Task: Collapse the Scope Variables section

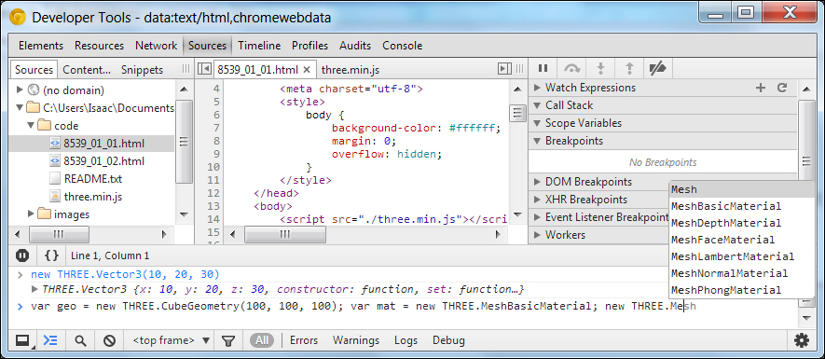Action: tap(537, 123)
